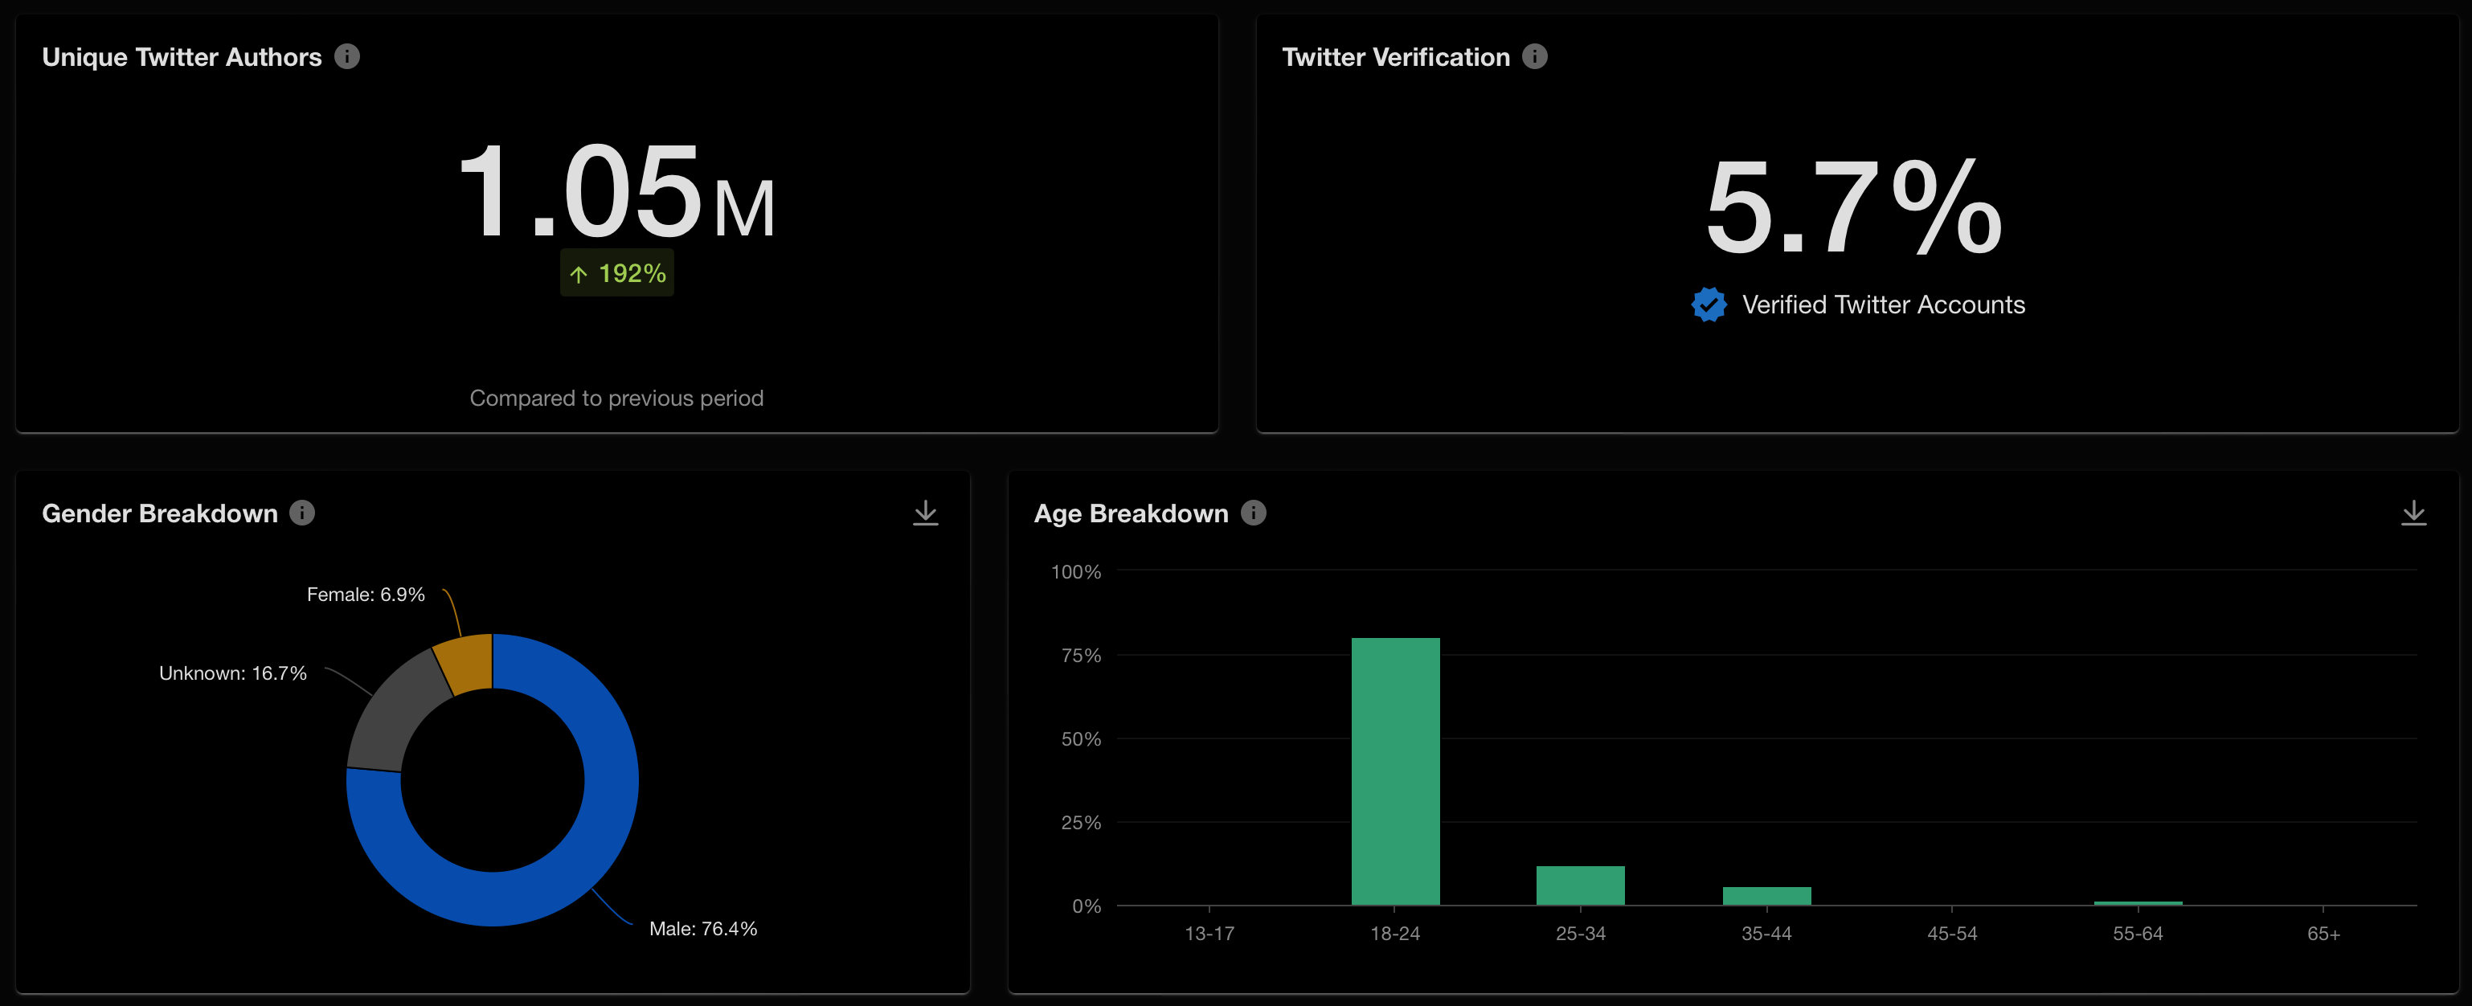Image resolution: width=2472 pixels, height=1006 pixels.
Task: Click the Male: 76.4% label
Action: (702, 927)
